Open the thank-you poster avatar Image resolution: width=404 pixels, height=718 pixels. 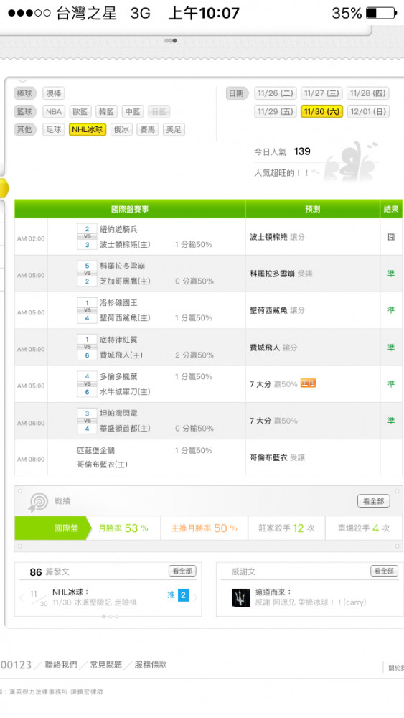pos(241,597)
